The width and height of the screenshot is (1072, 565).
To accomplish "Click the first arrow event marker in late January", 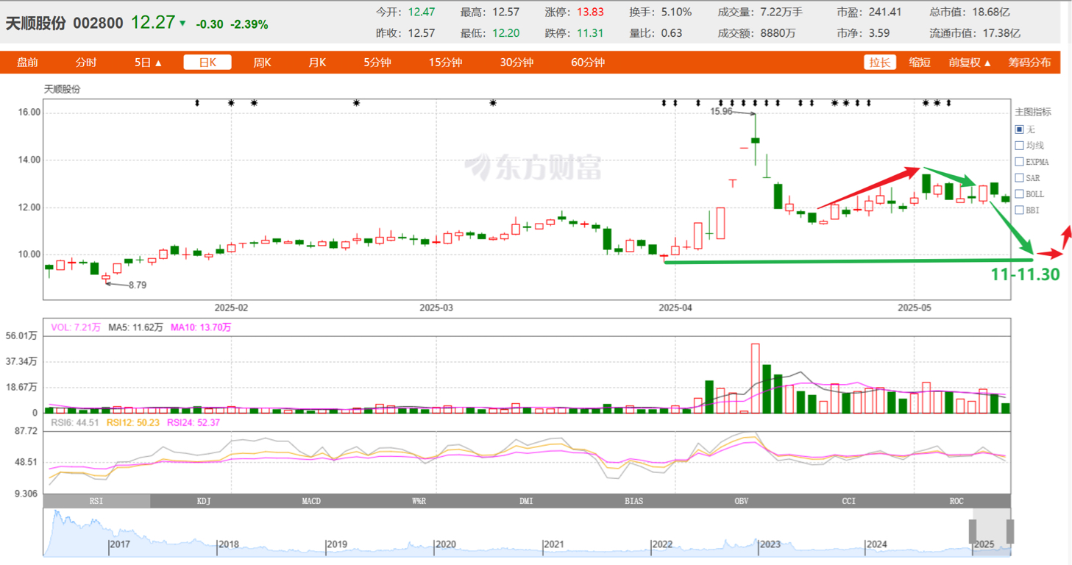I will [196, 103].
